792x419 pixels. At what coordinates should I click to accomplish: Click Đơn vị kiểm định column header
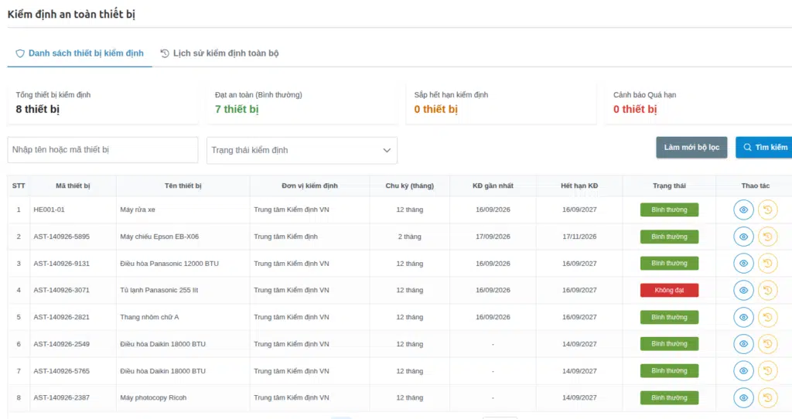pos(309,186)
